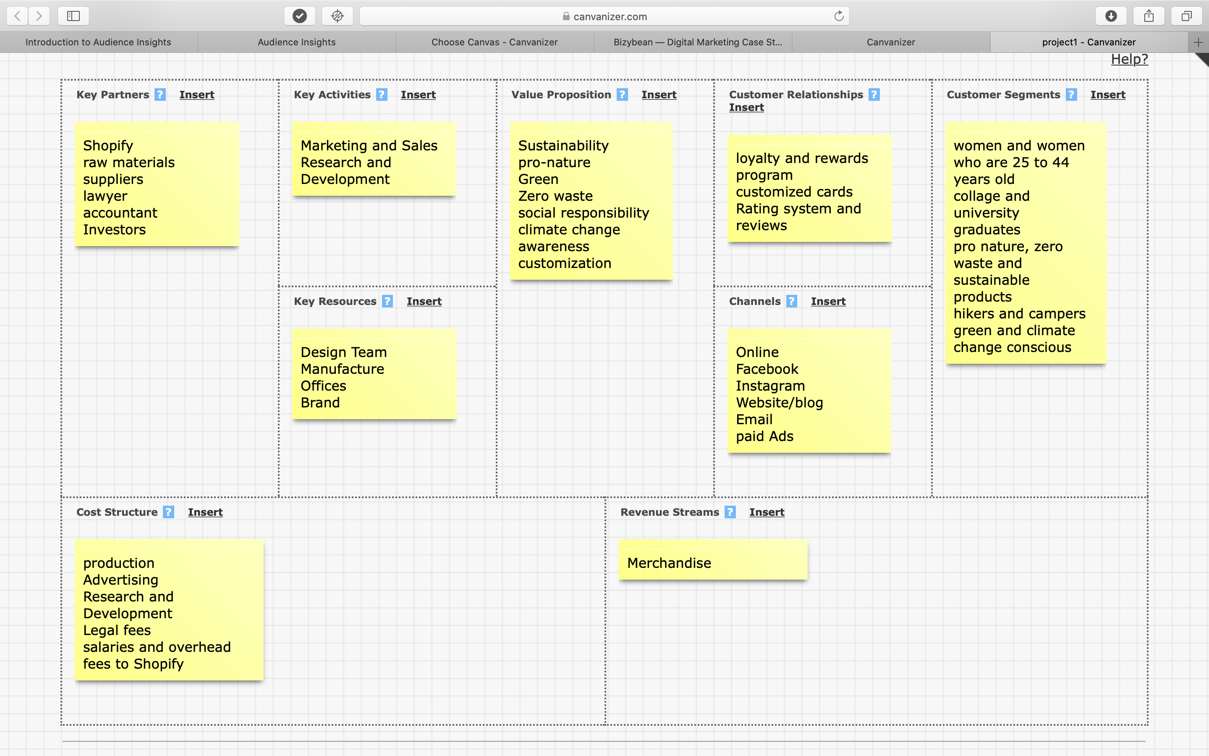Click the Safari share icon
The width and height of the screenshot is (1209, 756).
[1149, 16]
